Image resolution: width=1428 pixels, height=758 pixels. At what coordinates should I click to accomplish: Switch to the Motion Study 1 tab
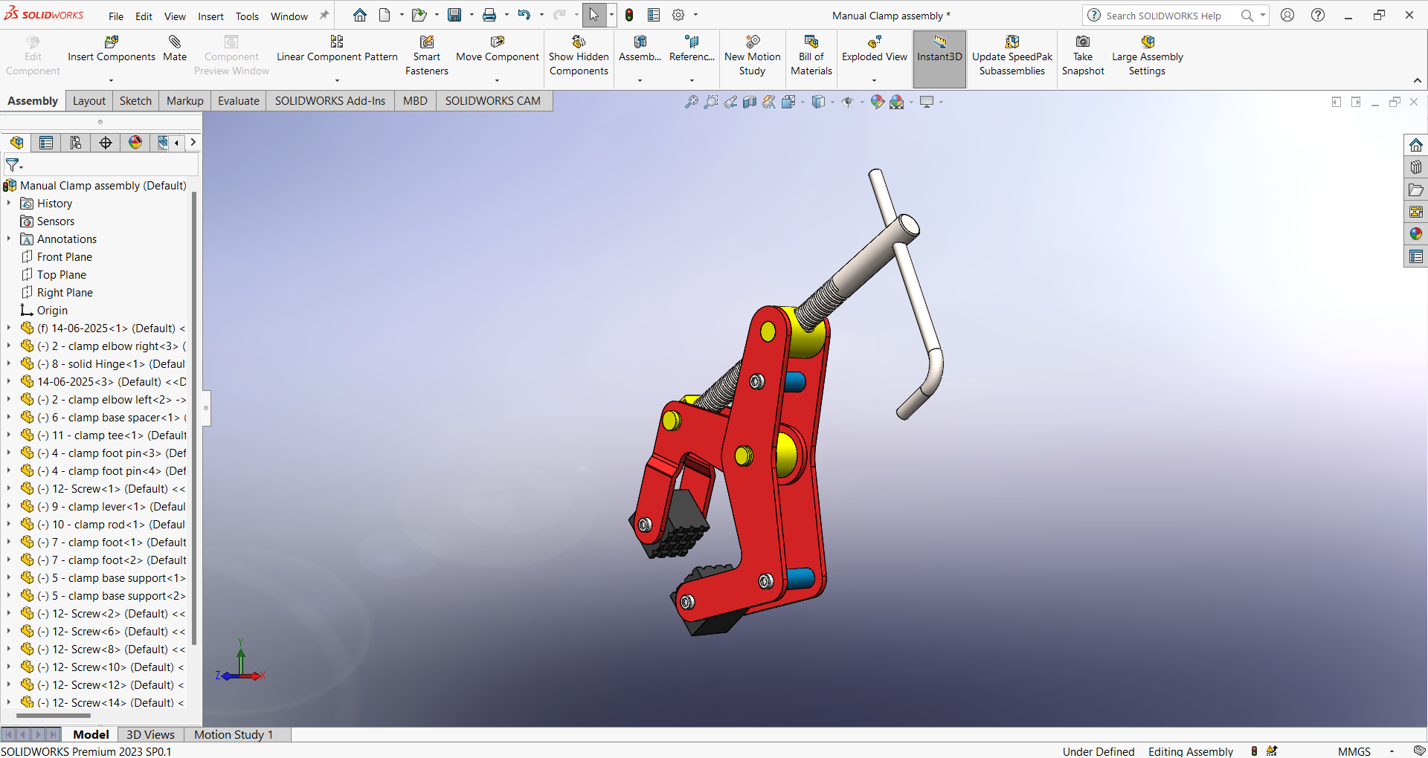point(234,734)
